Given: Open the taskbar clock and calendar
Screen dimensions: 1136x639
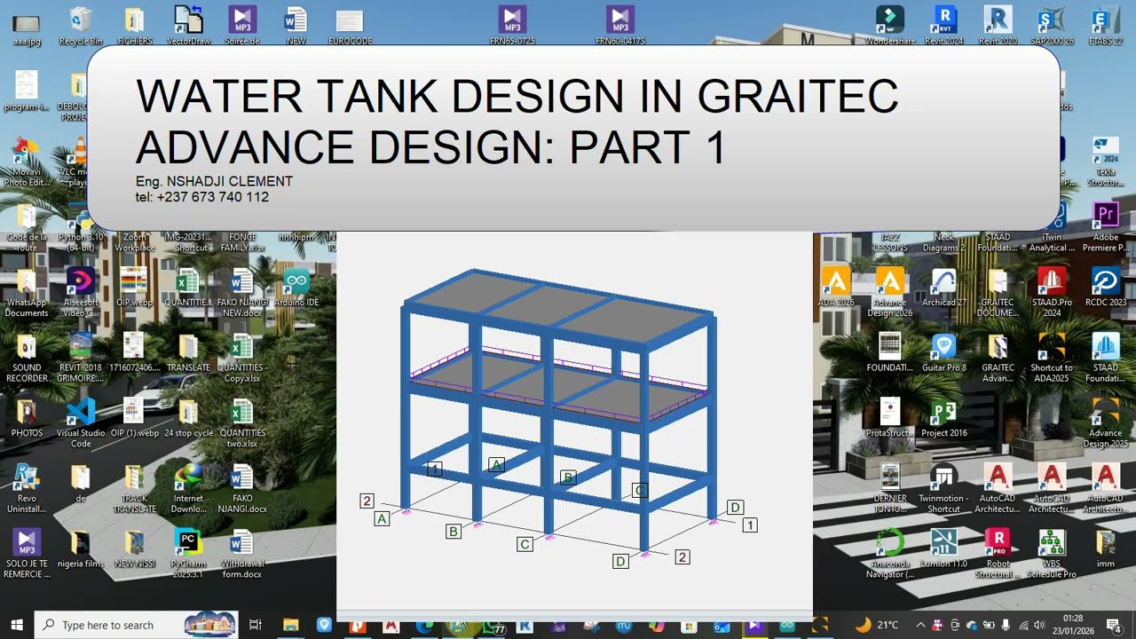Looking at the screenshot, I should pyautogui.click(x=1073, y=625).
